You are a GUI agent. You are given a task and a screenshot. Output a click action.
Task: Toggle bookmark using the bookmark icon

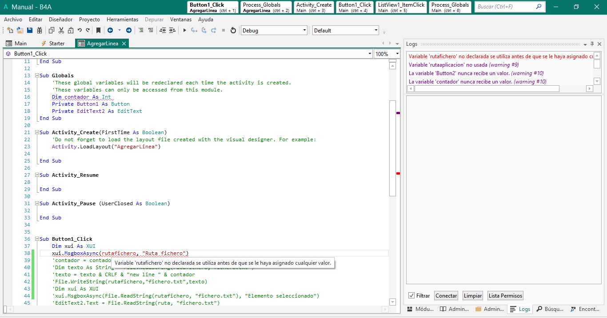[98, 30]
